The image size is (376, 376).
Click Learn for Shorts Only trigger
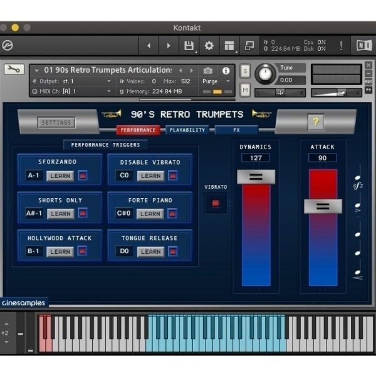[61, 214]
